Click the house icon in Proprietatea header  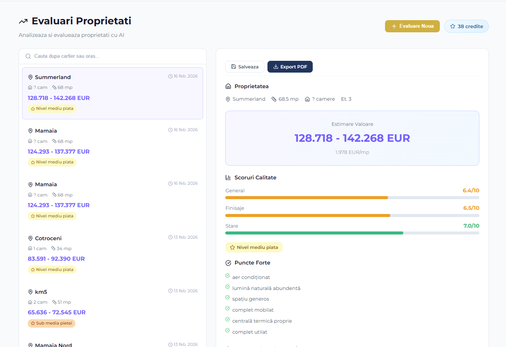click(x=228, y=86)
